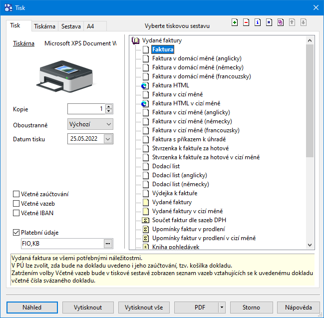This screenshot has height=318, width=324.
Task: Open the Oboustranně dropdown
Action: tap(90, 124)
